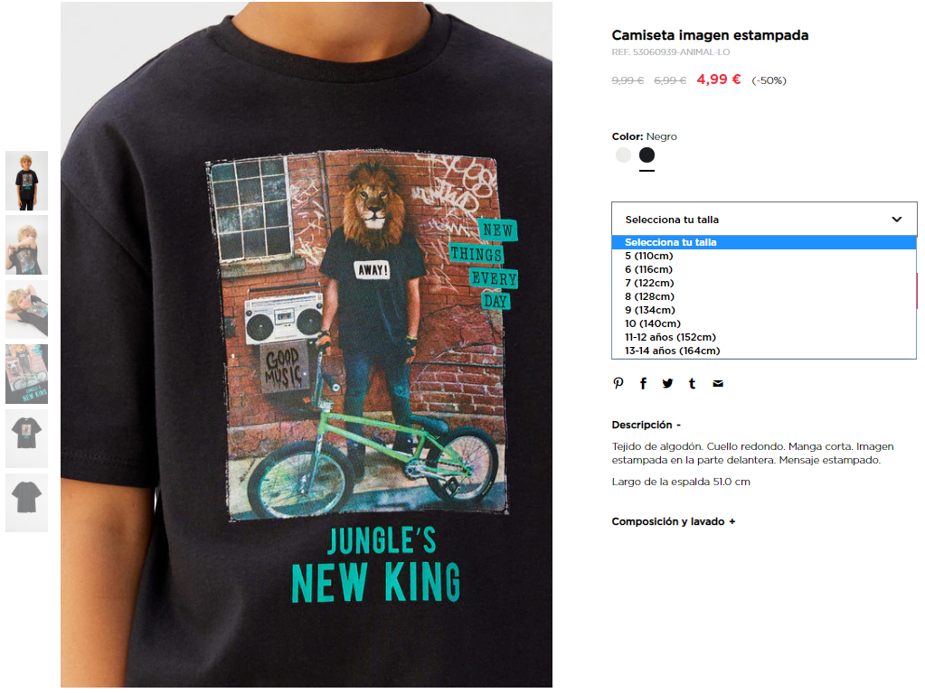The width and height of the screenshot is (925, 693).
Task: Click the Twitter share icon
Action: click(x=667, y=383)
